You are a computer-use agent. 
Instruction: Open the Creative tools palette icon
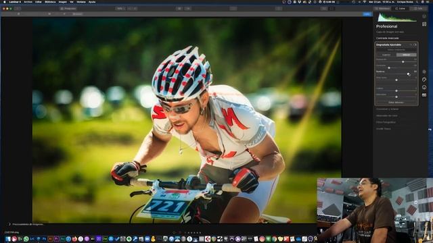point(424,80)
